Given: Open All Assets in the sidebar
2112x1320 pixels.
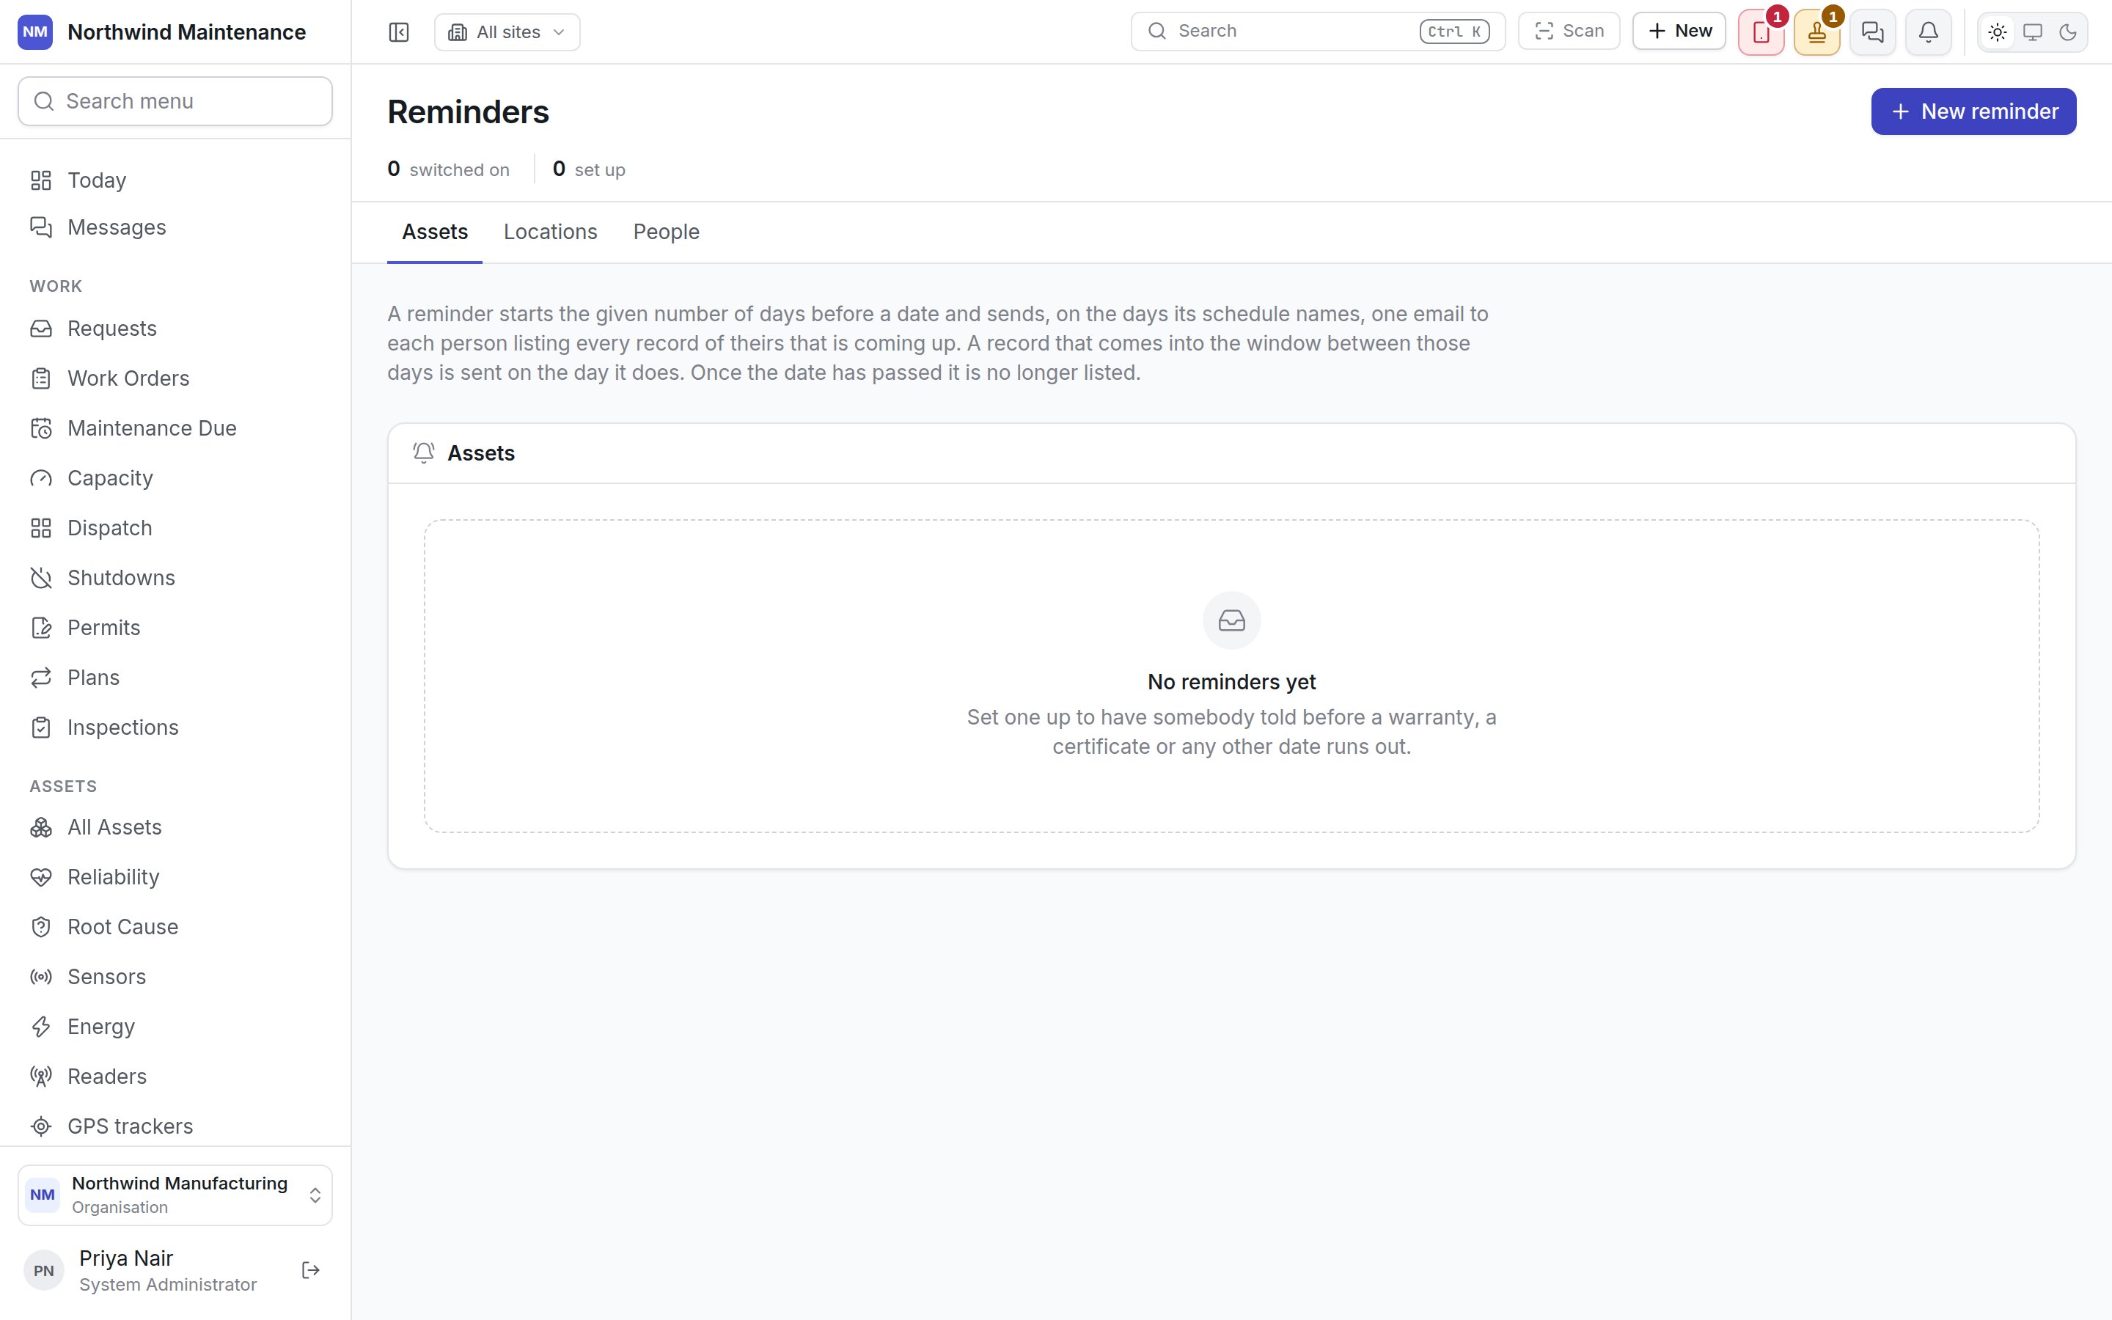Looking at the screenshot, I should [175, 826].
